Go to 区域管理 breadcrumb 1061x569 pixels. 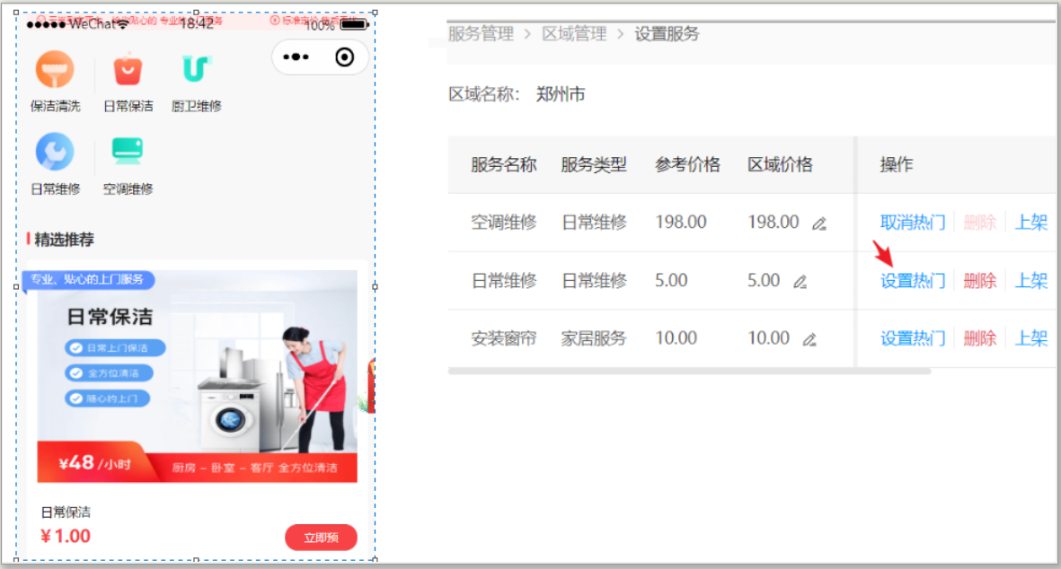[x=574, y=34]
